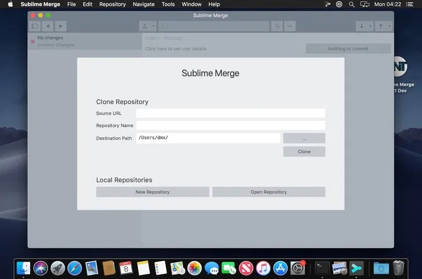Click the push up-arrow icon
Image resolution: width=422 pixels, height=279 pixels.
coord(381,26)
